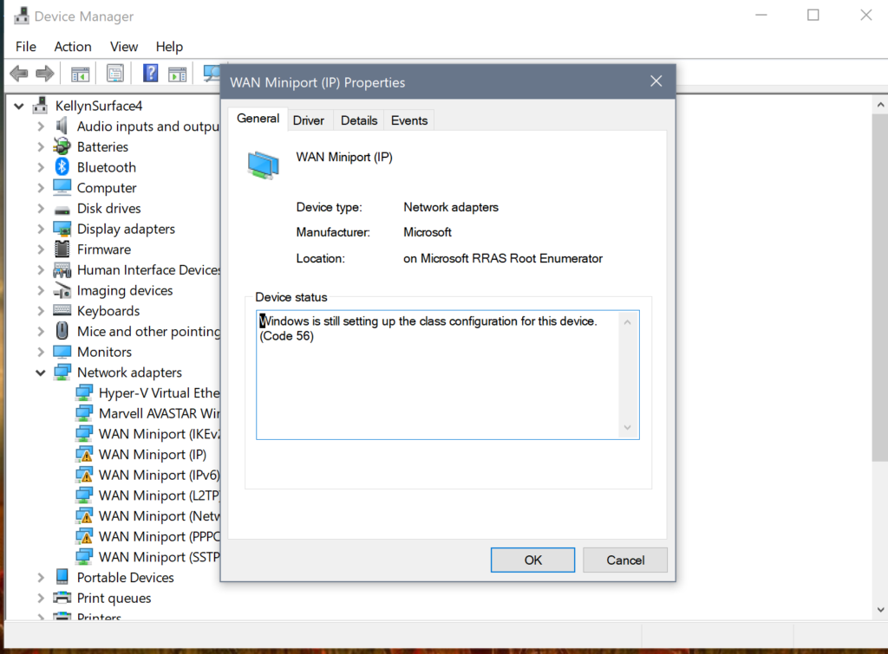Expand the Bluetooth category

tap(40, 167)
